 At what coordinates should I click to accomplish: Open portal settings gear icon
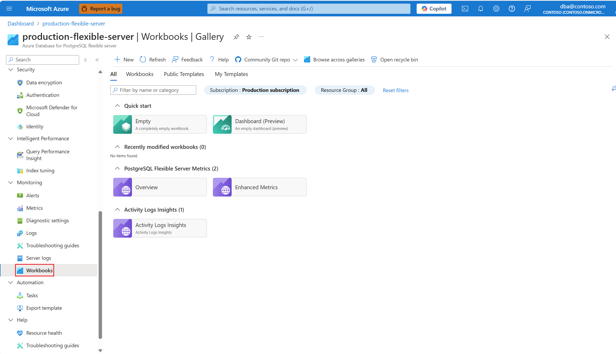click(496, 9)
